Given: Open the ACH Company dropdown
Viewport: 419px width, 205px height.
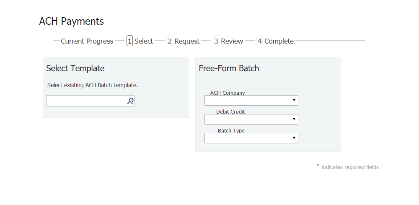Looking at the screenshot, I should (251, 101).
